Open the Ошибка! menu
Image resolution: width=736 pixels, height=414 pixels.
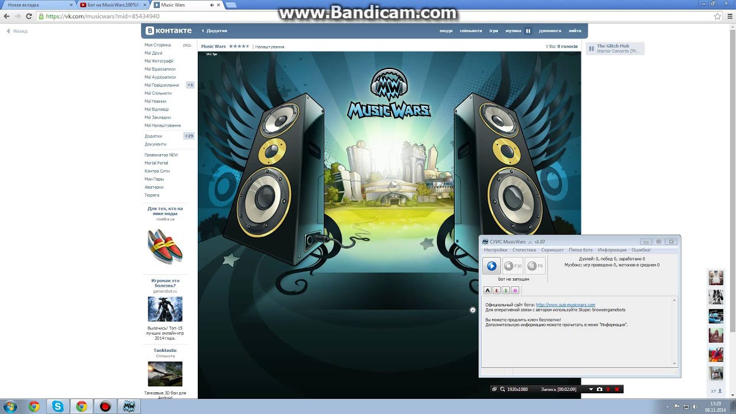point(641,250)
